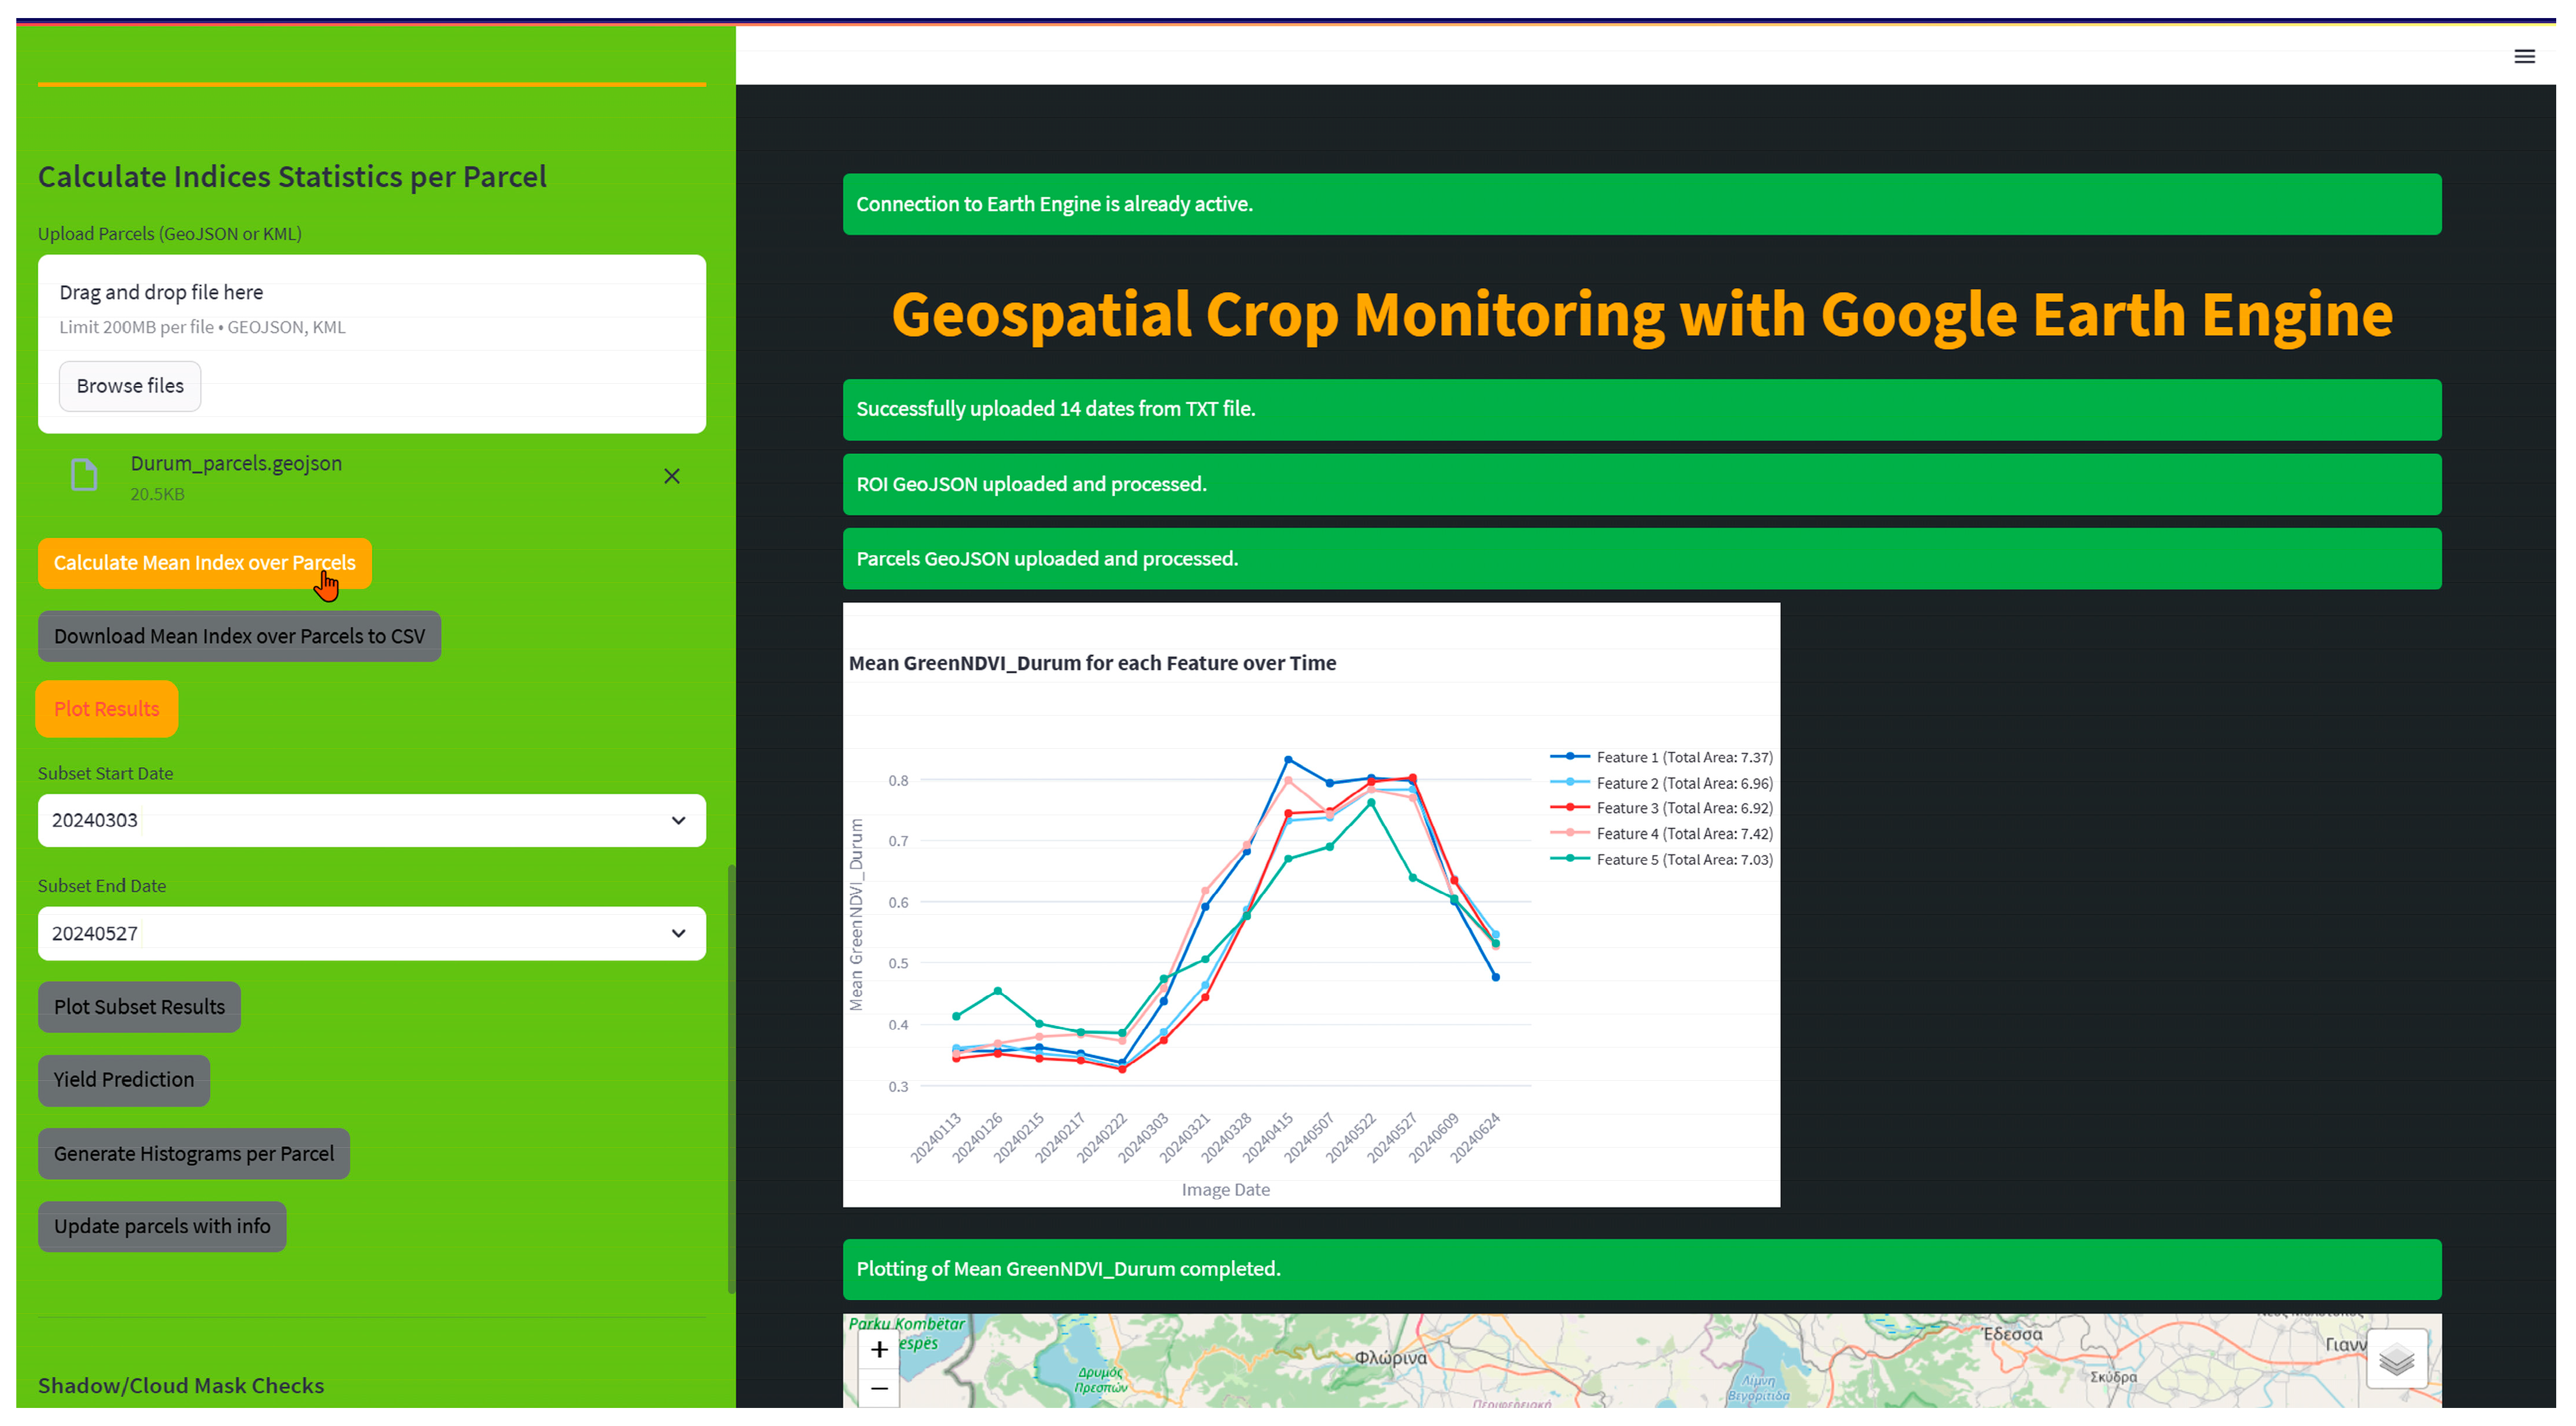Image resolution: width=2576 pixels, height=1426 pixels.
Task: Click Plot Subset Results button
Action: point(140,1007)
